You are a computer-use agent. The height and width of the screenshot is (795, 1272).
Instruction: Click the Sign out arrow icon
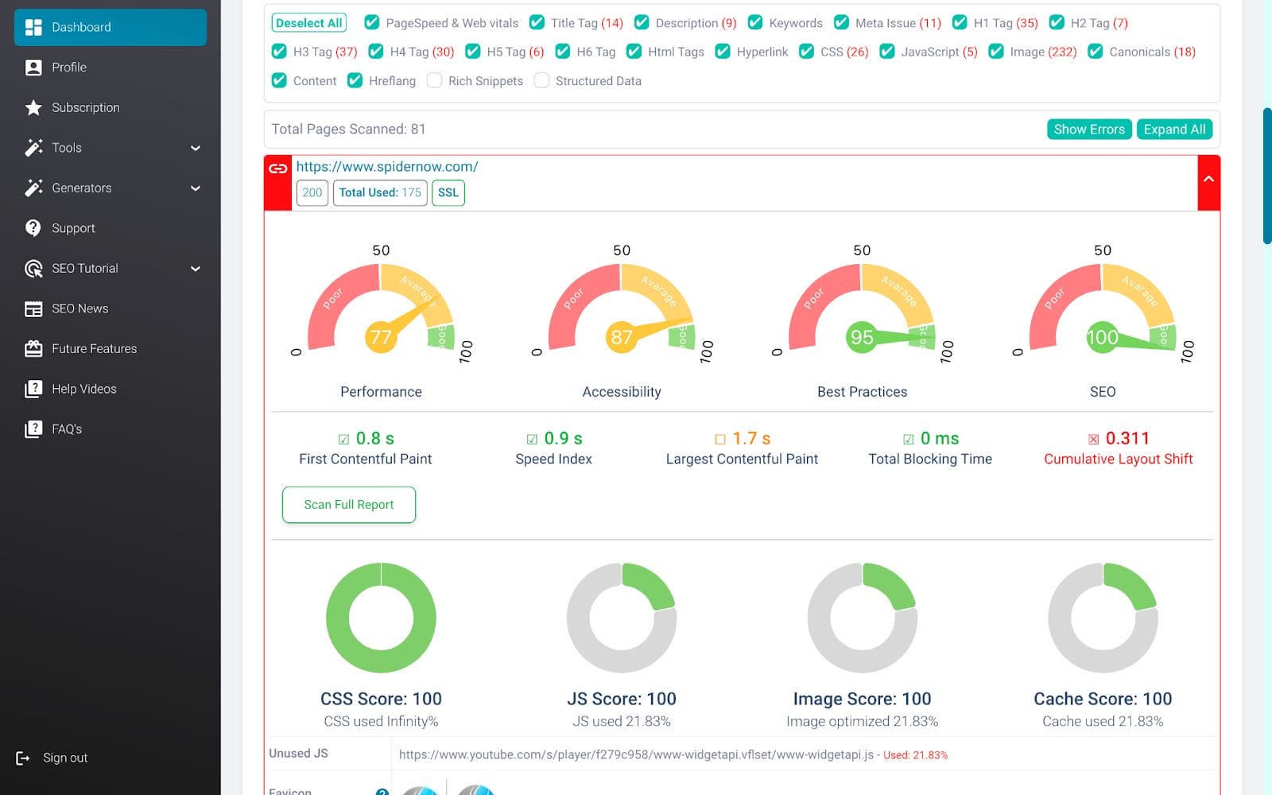pos(23,758)
